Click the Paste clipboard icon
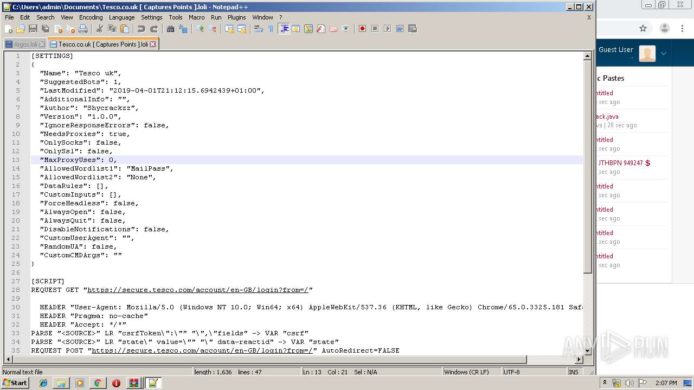Image resolution: width=694 pixels, height=390 pixels. 125,29
